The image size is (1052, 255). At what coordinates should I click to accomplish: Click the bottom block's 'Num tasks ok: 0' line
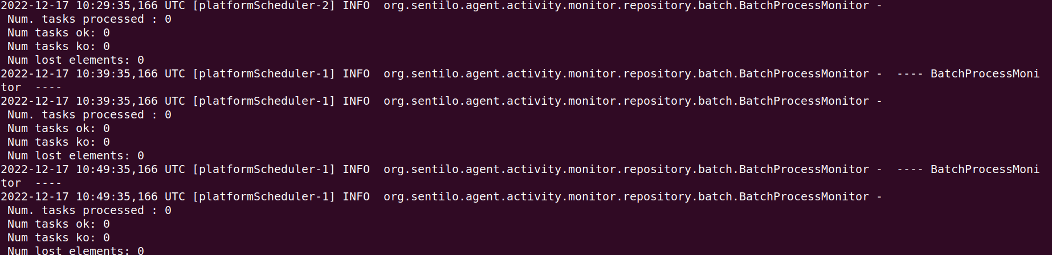pos(58,224)
